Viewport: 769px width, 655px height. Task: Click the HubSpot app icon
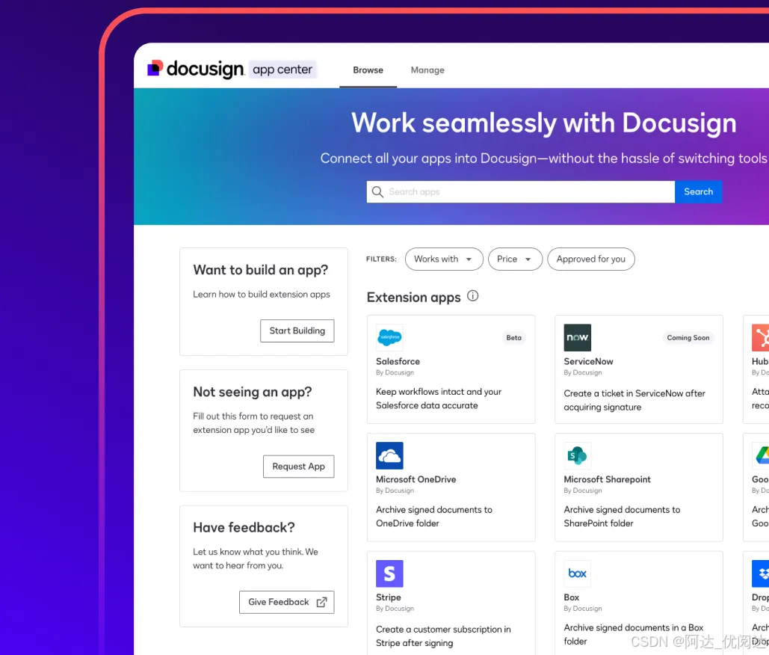pos(760,337)
